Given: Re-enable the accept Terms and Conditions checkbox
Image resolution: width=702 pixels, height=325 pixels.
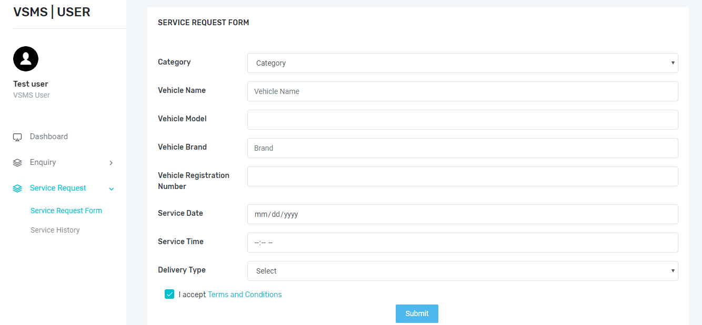Looking at the screenshot, I should (169, 294).
